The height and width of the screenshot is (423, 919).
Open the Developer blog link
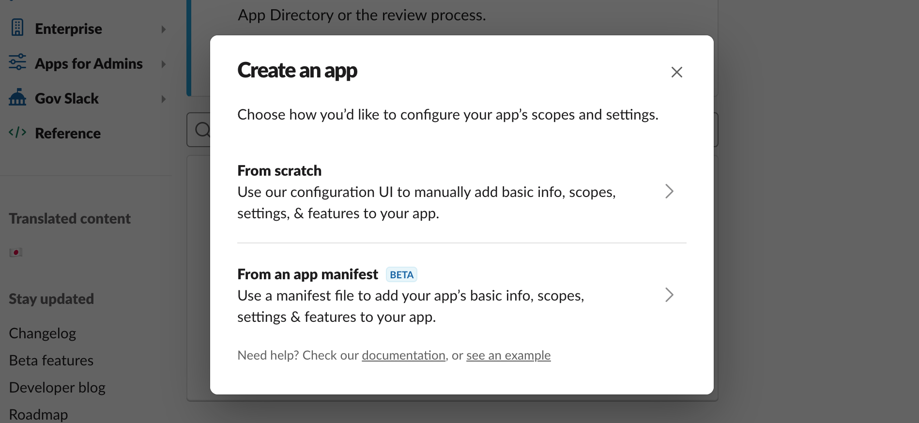click(57, 388)
